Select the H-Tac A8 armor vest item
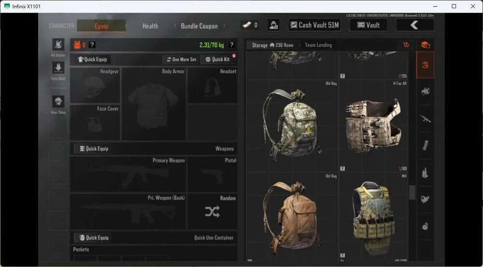This screenshot has width=483, height=267. pos(374,126)
